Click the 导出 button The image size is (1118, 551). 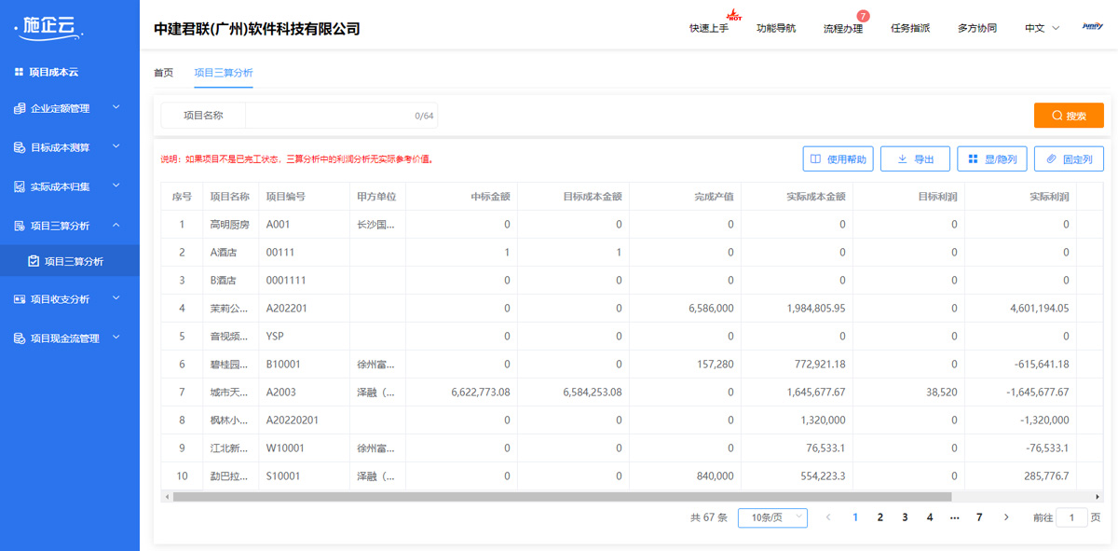(915, 159)
